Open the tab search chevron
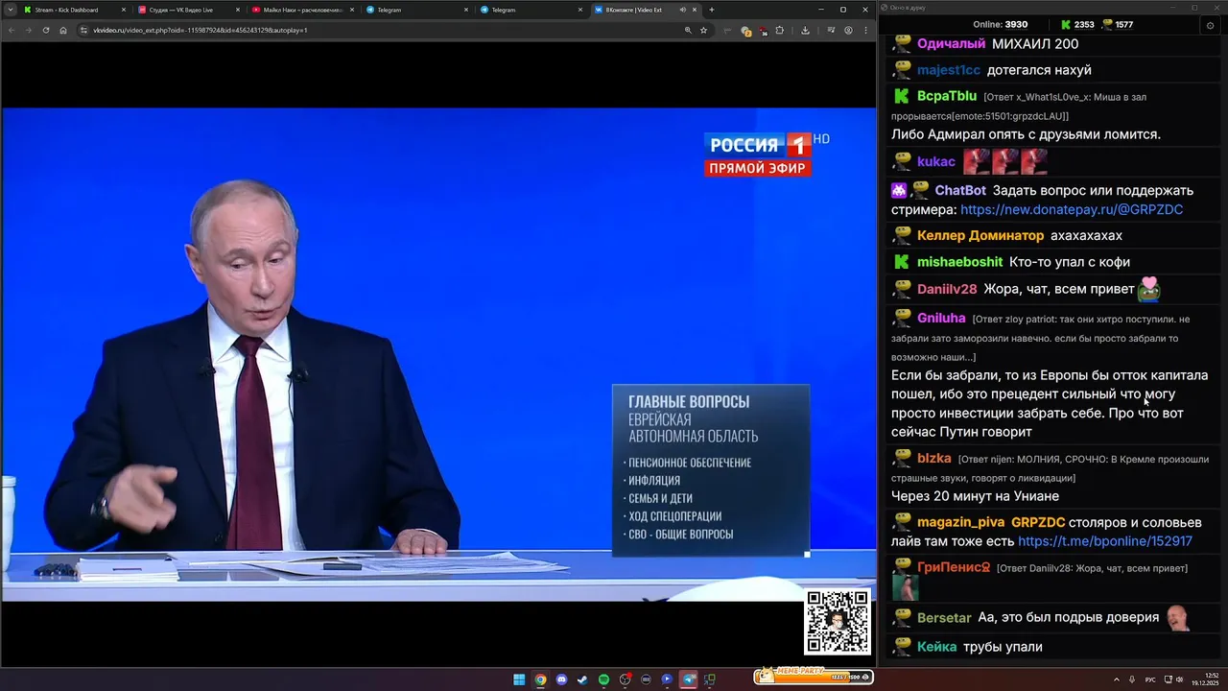 (10, 10)
